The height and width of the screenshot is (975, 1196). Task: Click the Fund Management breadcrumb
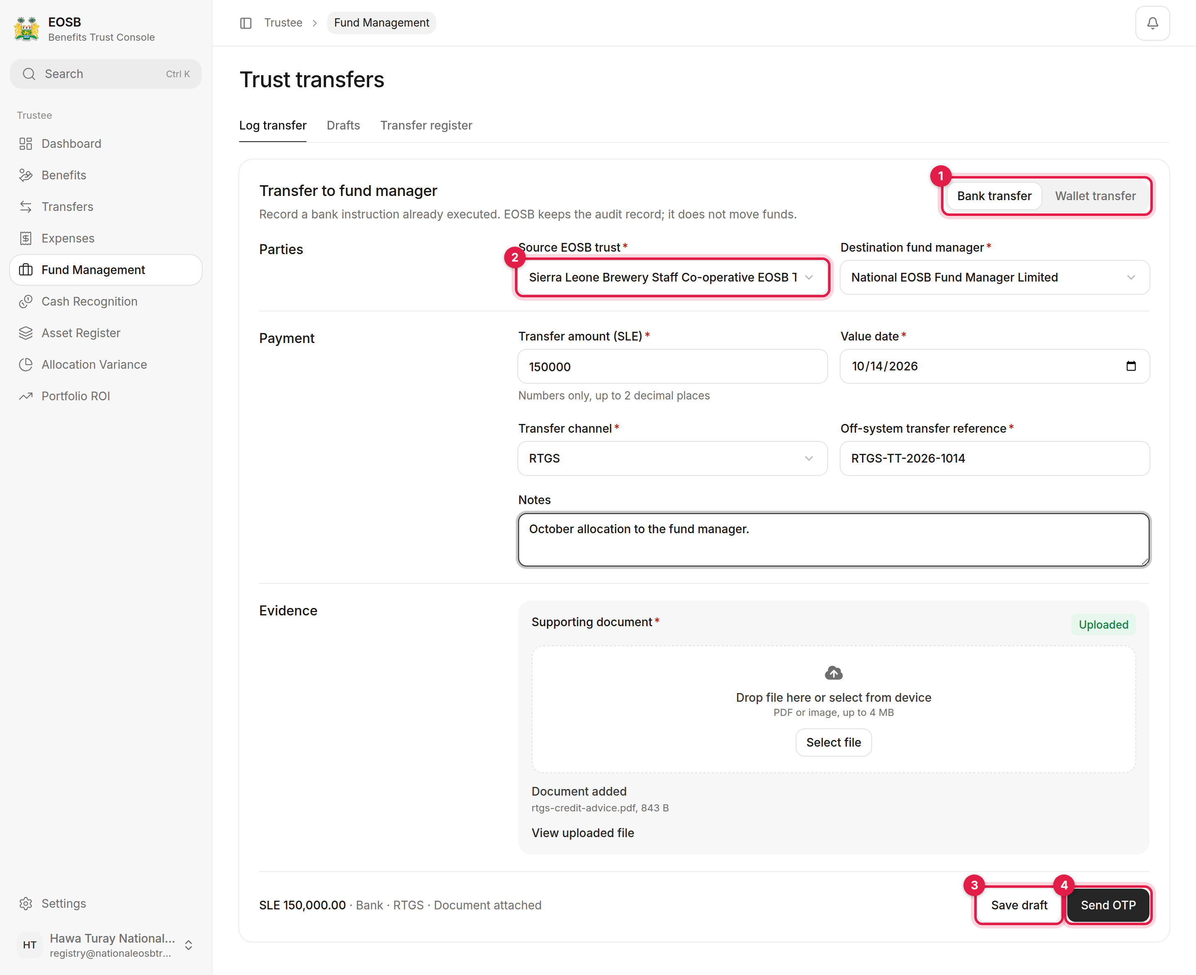coord(382,23)
